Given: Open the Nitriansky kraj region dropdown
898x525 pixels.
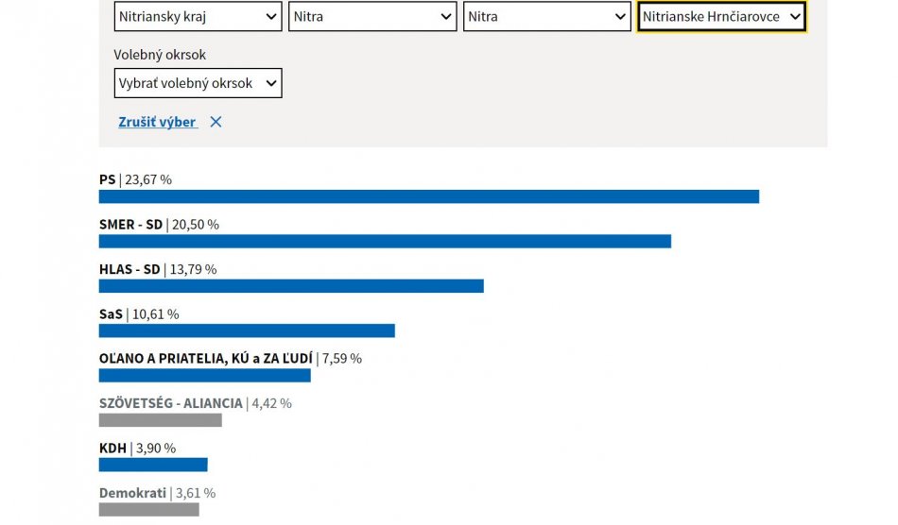Looking at the screenshot, I should click(x=198, y=17).
